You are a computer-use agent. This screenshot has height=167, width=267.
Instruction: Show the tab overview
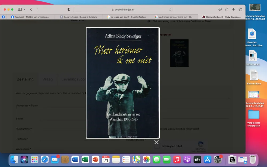pos(240,9)
